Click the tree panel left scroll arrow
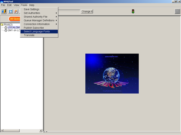The width and height of the screenshot is (181, 135). (2, 130)
